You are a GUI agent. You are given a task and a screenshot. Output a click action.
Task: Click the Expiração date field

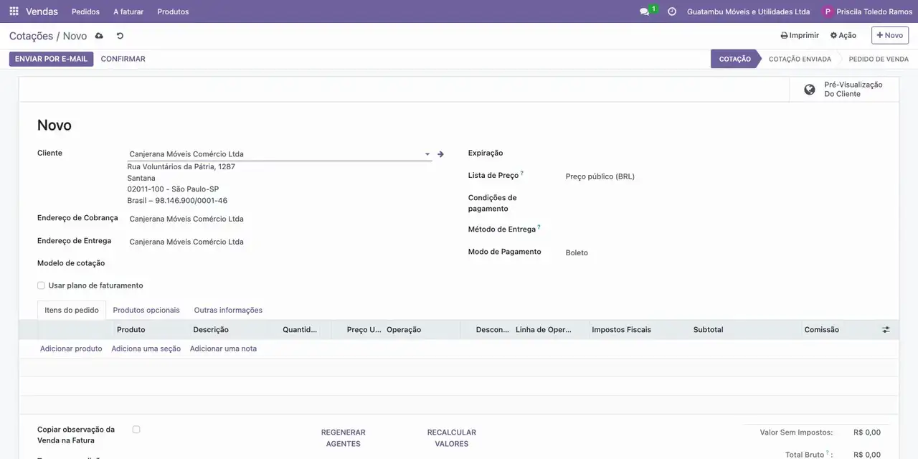click(724, 153)
